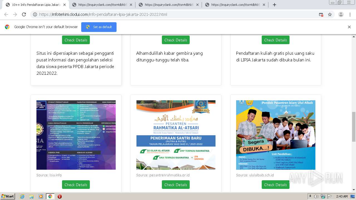Click the 'Source: ululalbab.sch.id' text
Screen dimensions: 356x200
(255, 175)
